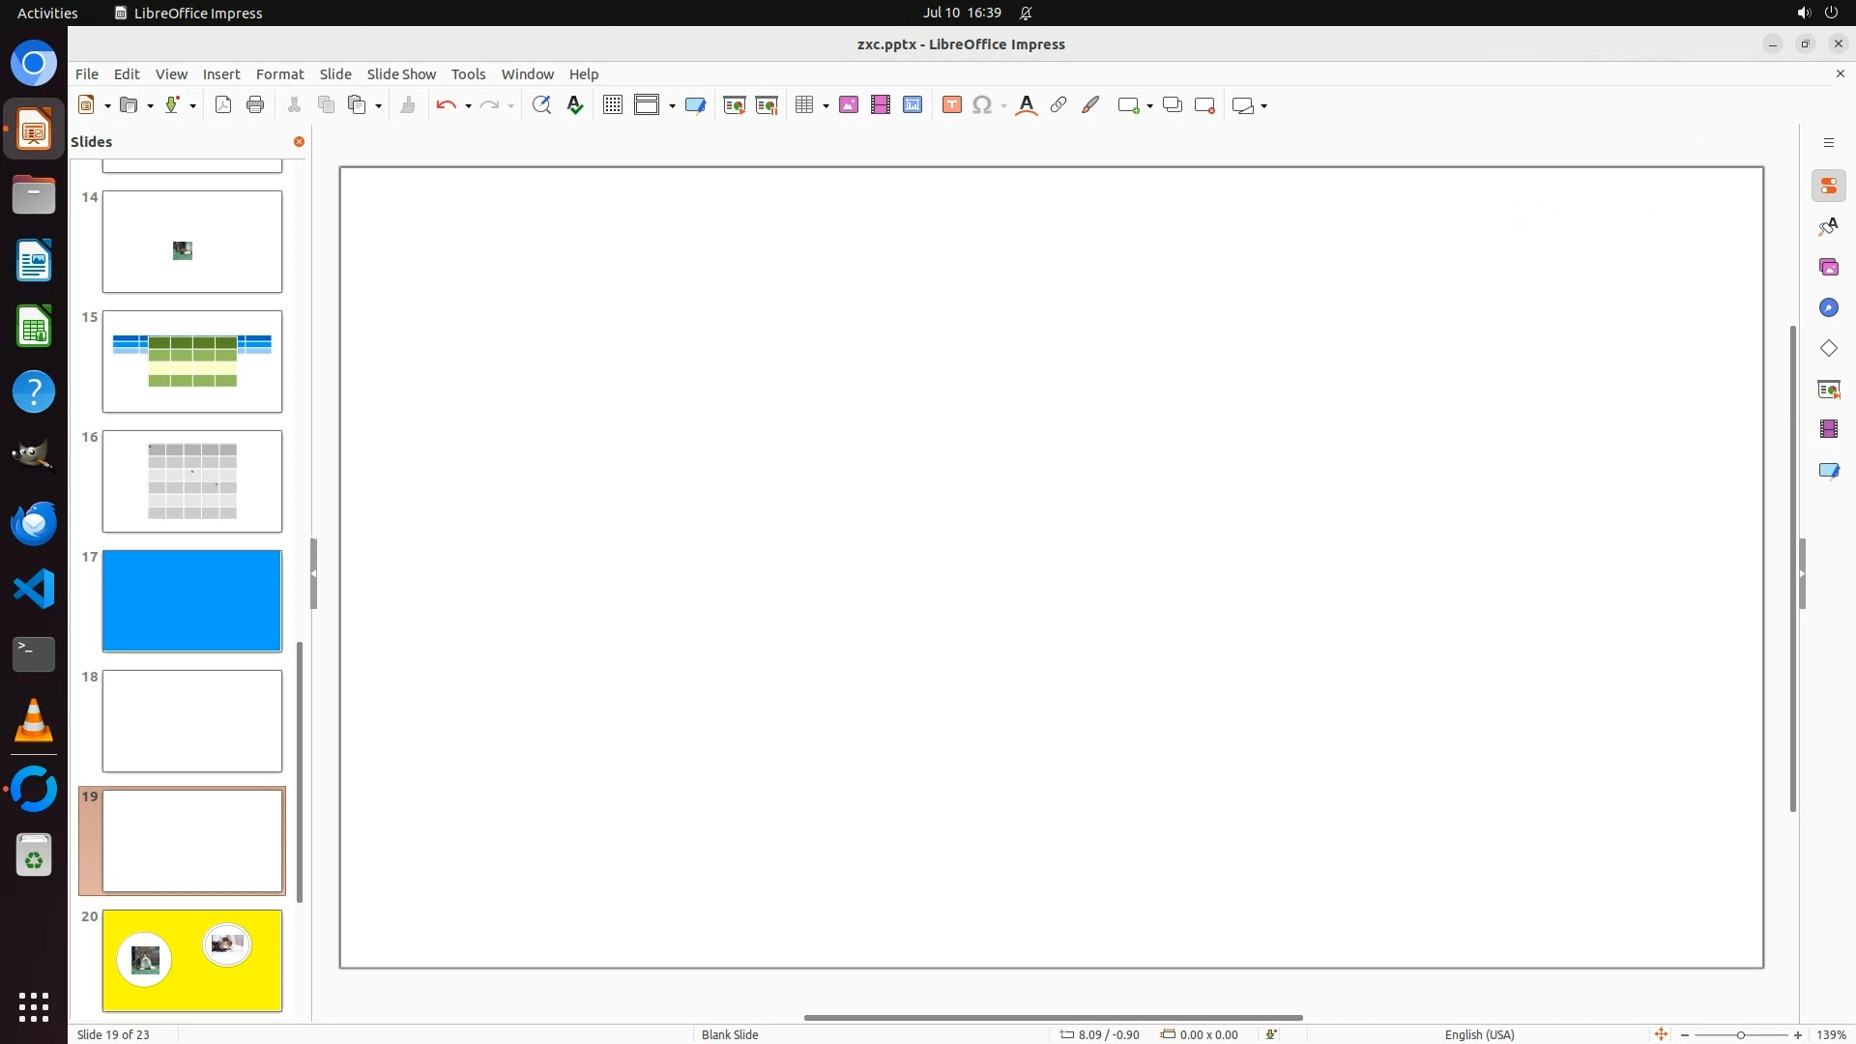Collapse the Slides panel with handle
Image resolution: width=1856 pixels, height=1044 pixels.
pos(313,573)
